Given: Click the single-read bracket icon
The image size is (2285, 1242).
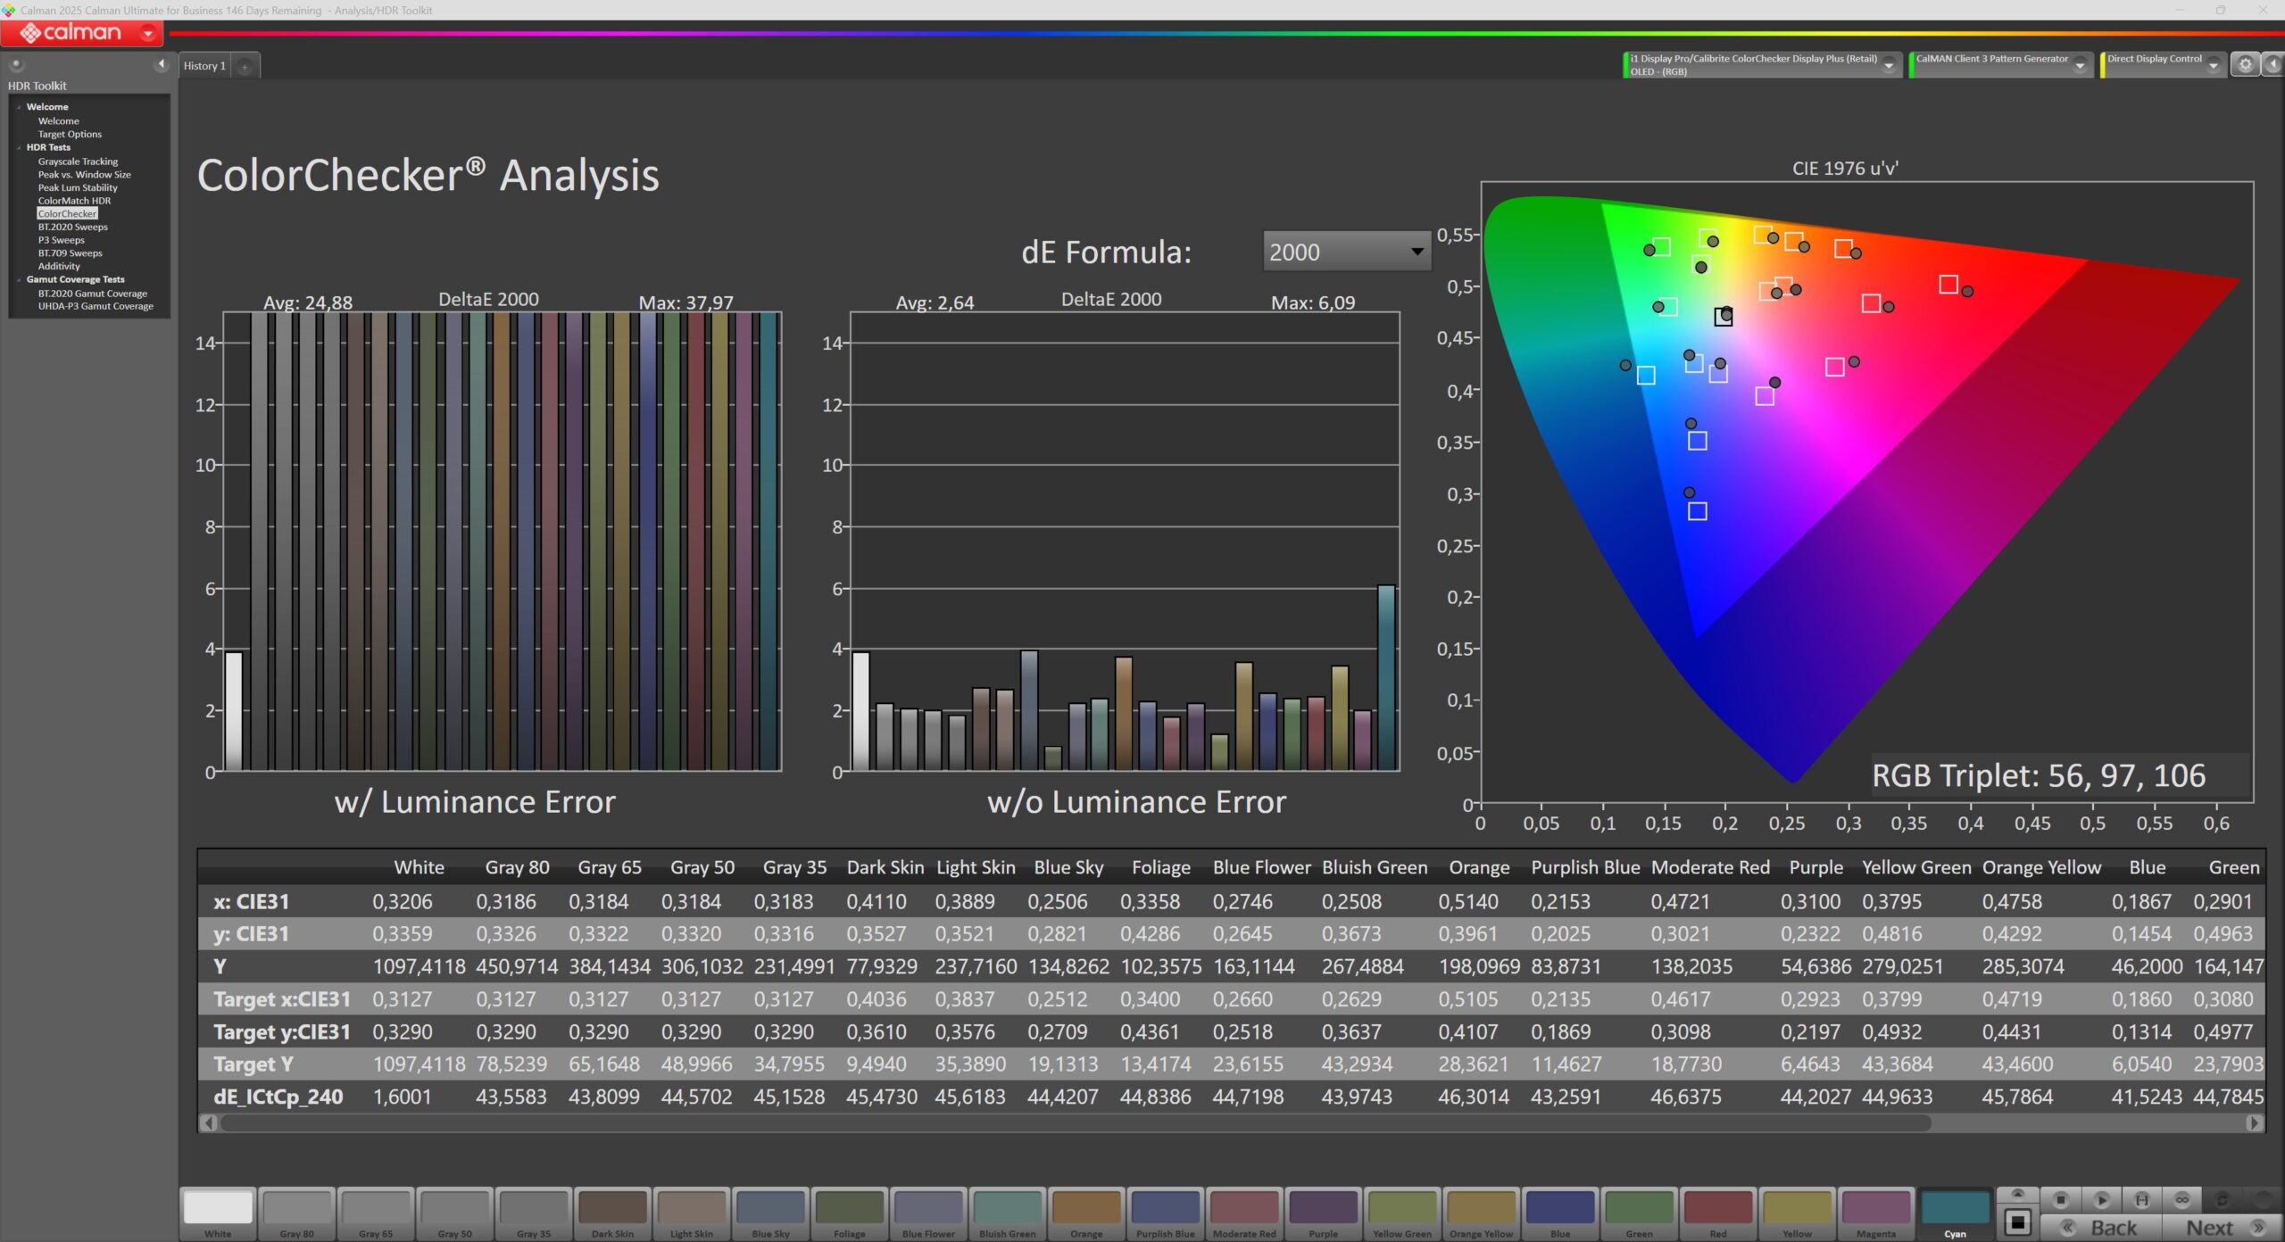Looking at the screenshot, I should [x=2141, y=1200].
